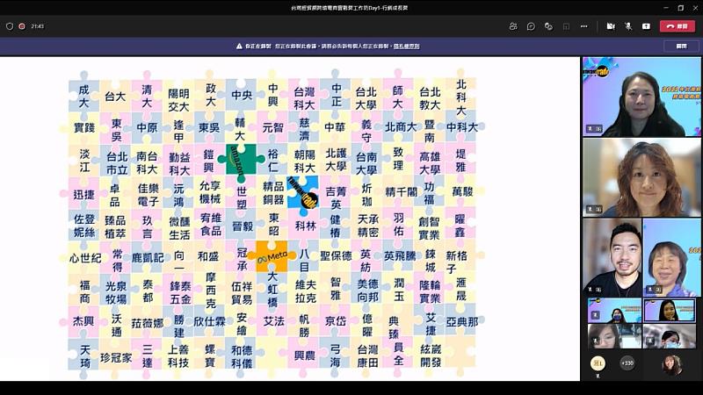Screen dimensions: 703x395
Task: Open the More actions ellipsis menu
Action: (x=583, y=26)
